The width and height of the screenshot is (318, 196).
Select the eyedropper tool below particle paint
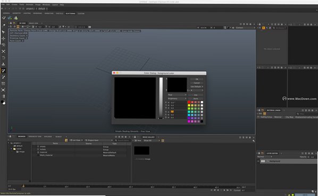[x=3, y=77]
